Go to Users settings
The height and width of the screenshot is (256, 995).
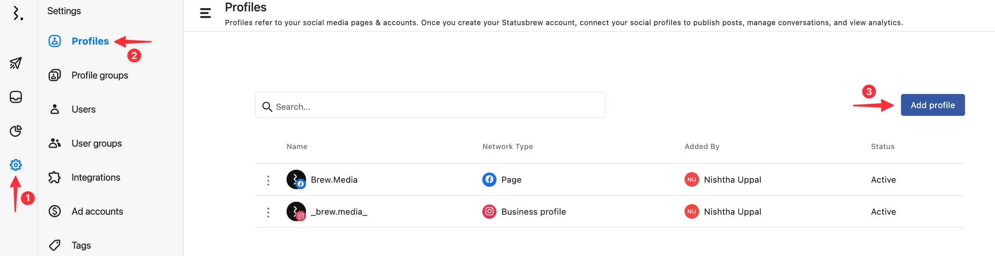coord(83,109)
